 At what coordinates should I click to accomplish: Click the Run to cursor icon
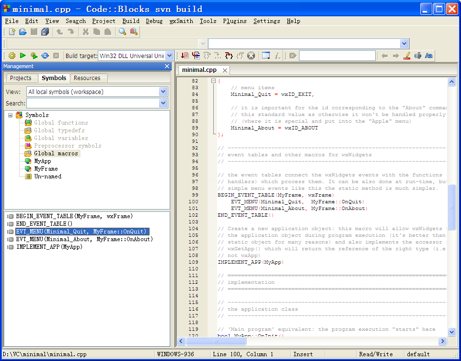point(196,56)
